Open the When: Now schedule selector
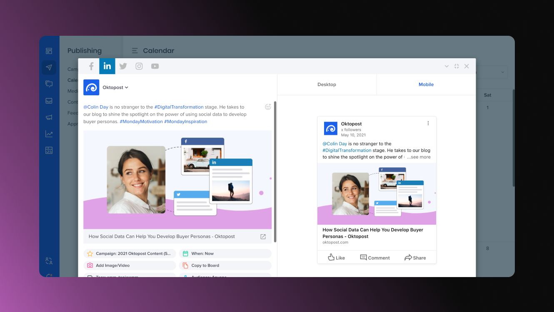This screenshot has width=554, height=312. click(225, 253)
